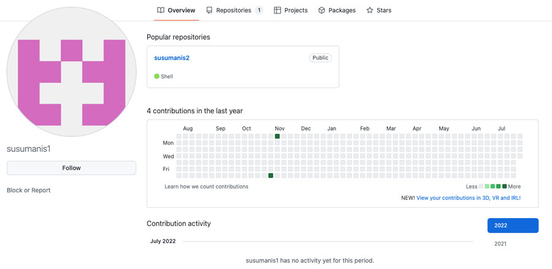Click the darkest green legend square

coord(505,186)
